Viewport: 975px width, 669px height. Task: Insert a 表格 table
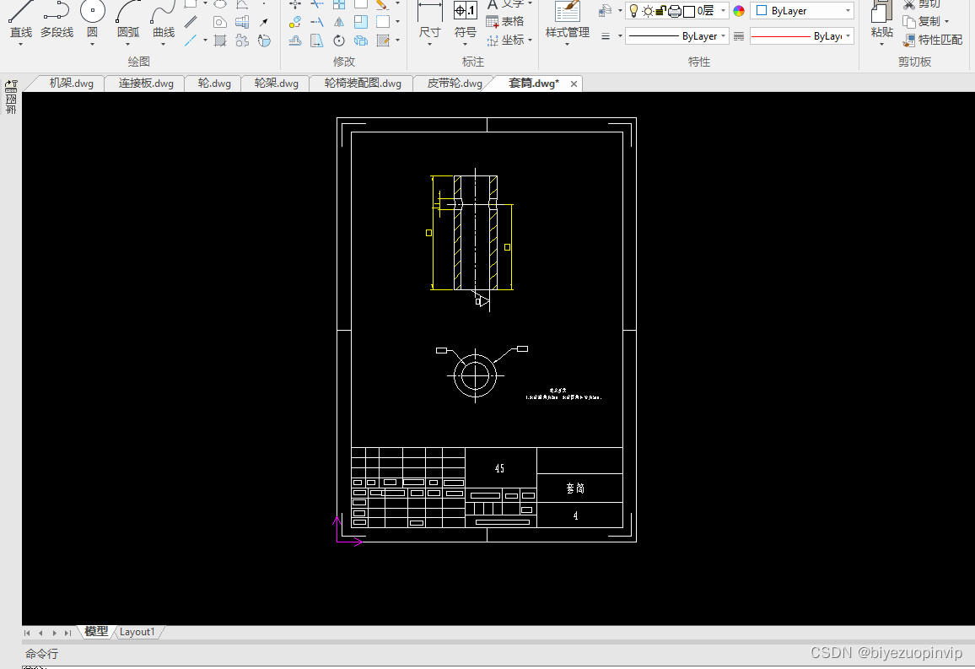[x=505, y=22]
